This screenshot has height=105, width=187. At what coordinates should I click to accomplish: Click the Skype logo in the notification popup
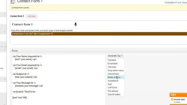click(173, 95)
